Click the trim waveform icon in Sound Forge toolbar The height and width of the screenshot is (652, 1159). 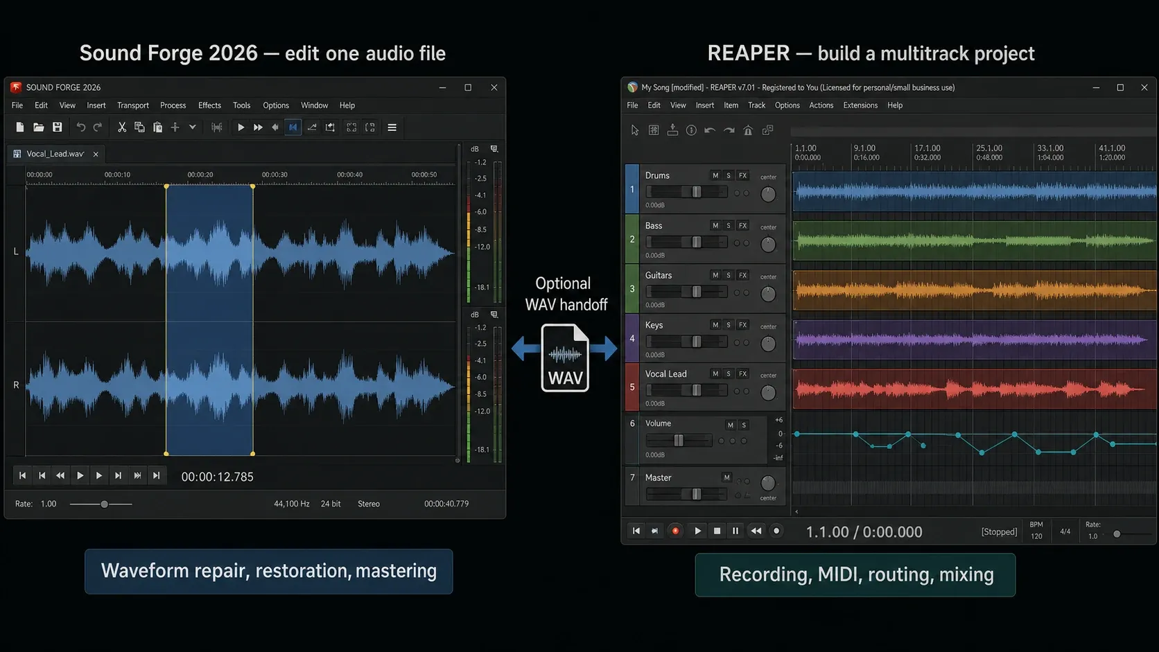click(x=216, y=127)
